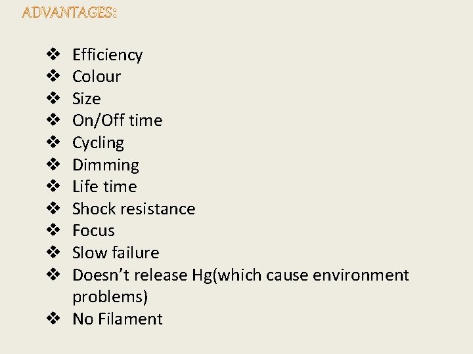
Task: Click the bullet next to Cycling
Action: (x=53, y=142)
